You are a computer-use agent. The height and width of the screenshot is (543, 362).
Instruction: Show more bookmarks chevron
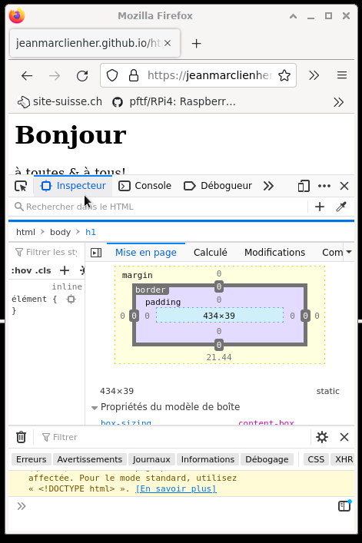pyautogui.click(x=338, y=102)
